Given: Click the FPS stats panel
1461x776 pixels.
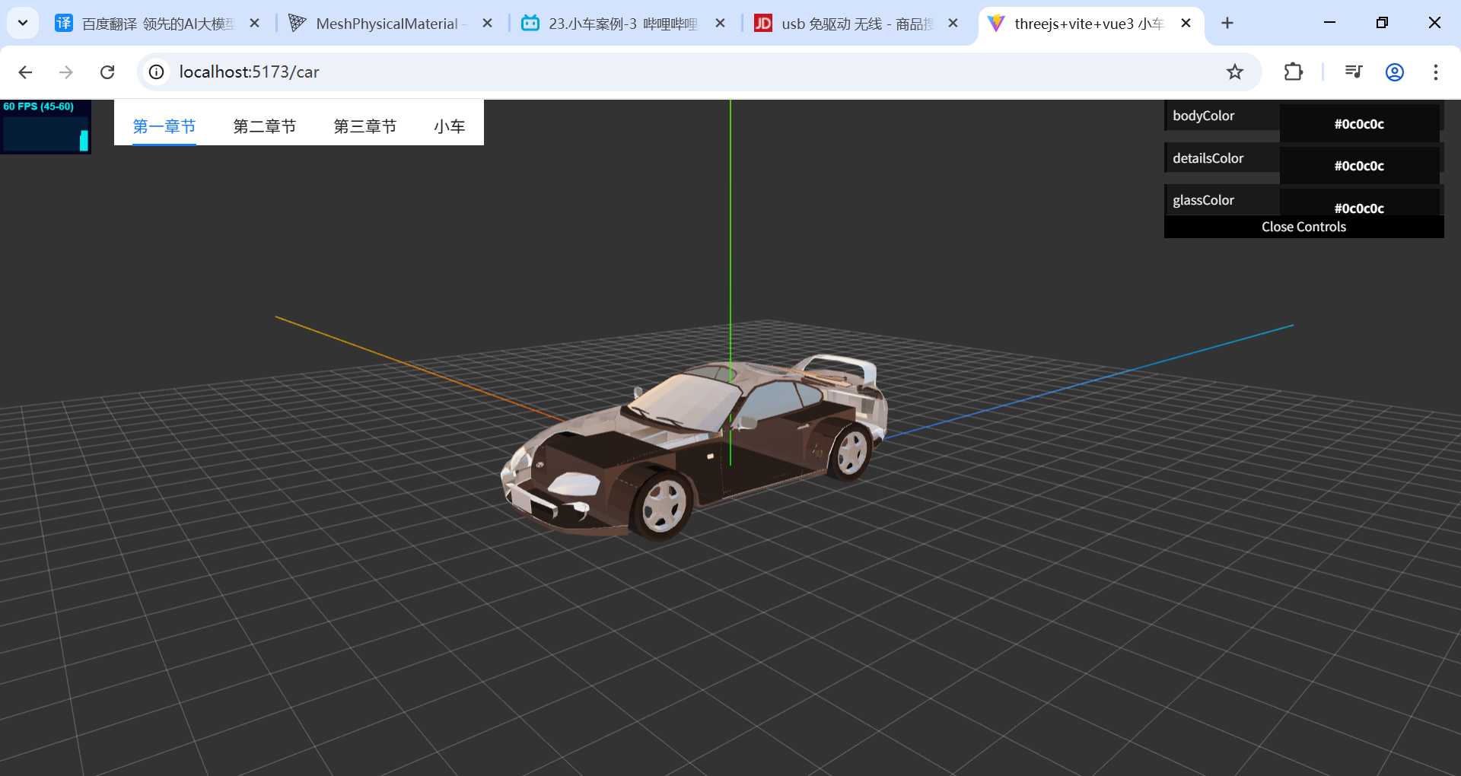Looking at the screenshot, I should [x=46, y=126].
